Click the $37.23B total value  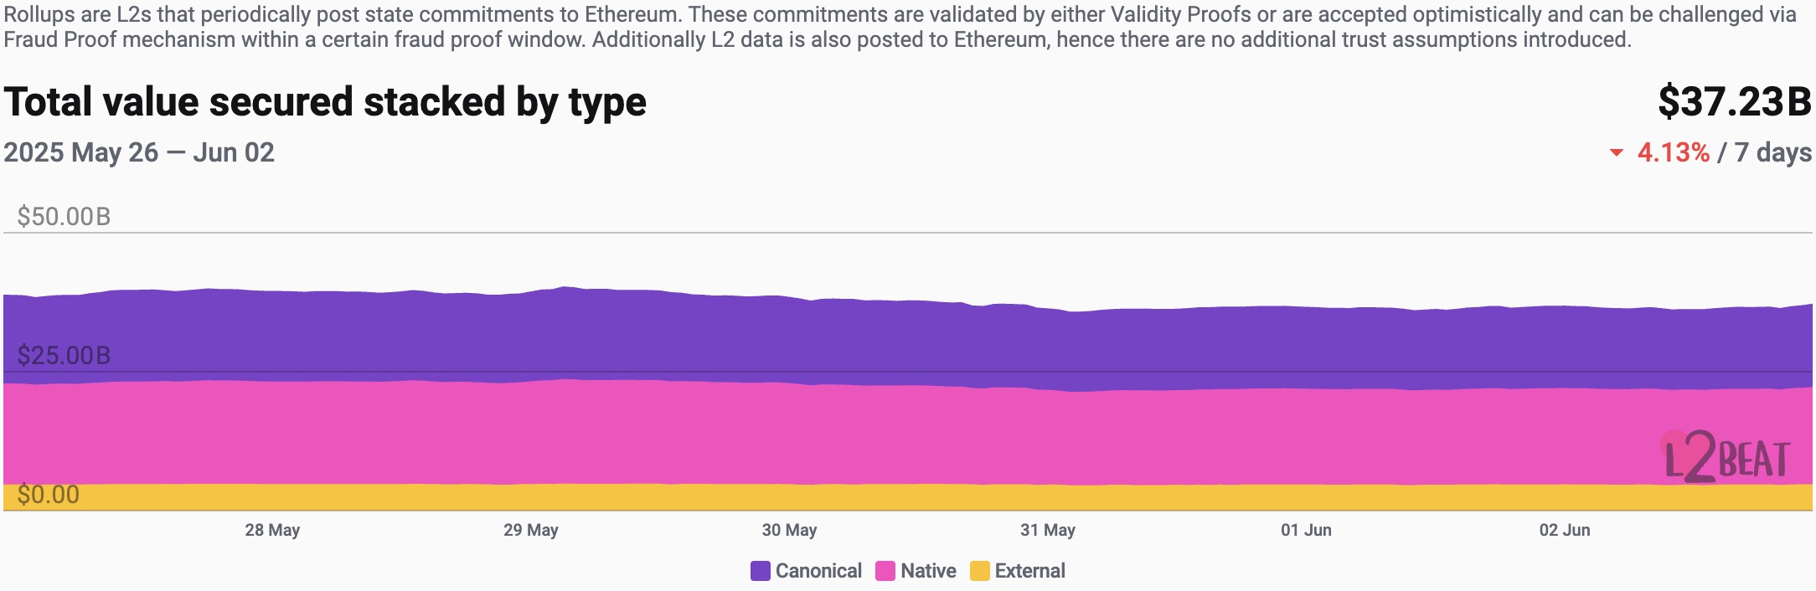coord(1735,102)
